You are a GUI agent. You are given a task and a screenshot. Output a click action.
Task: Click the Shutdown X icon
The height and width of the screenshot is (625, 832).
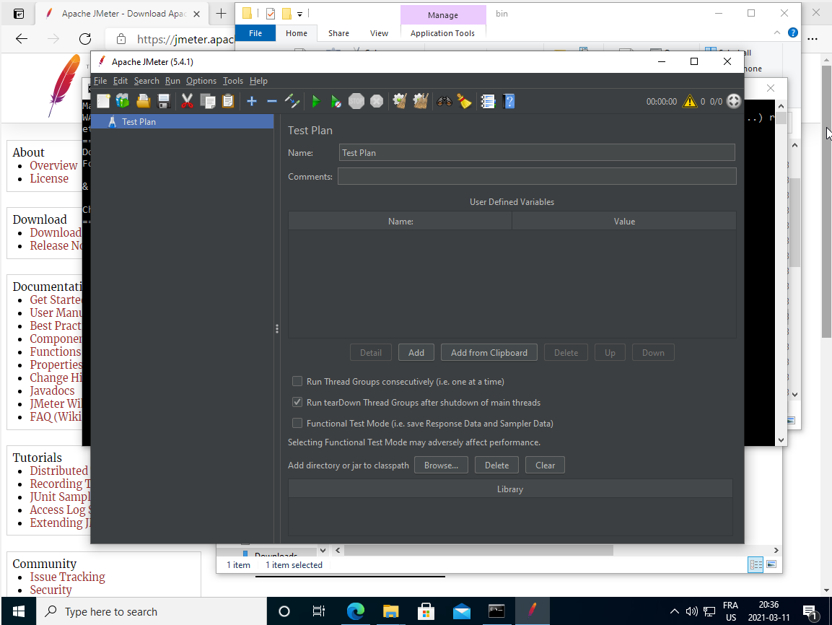[x=377, y=101]
